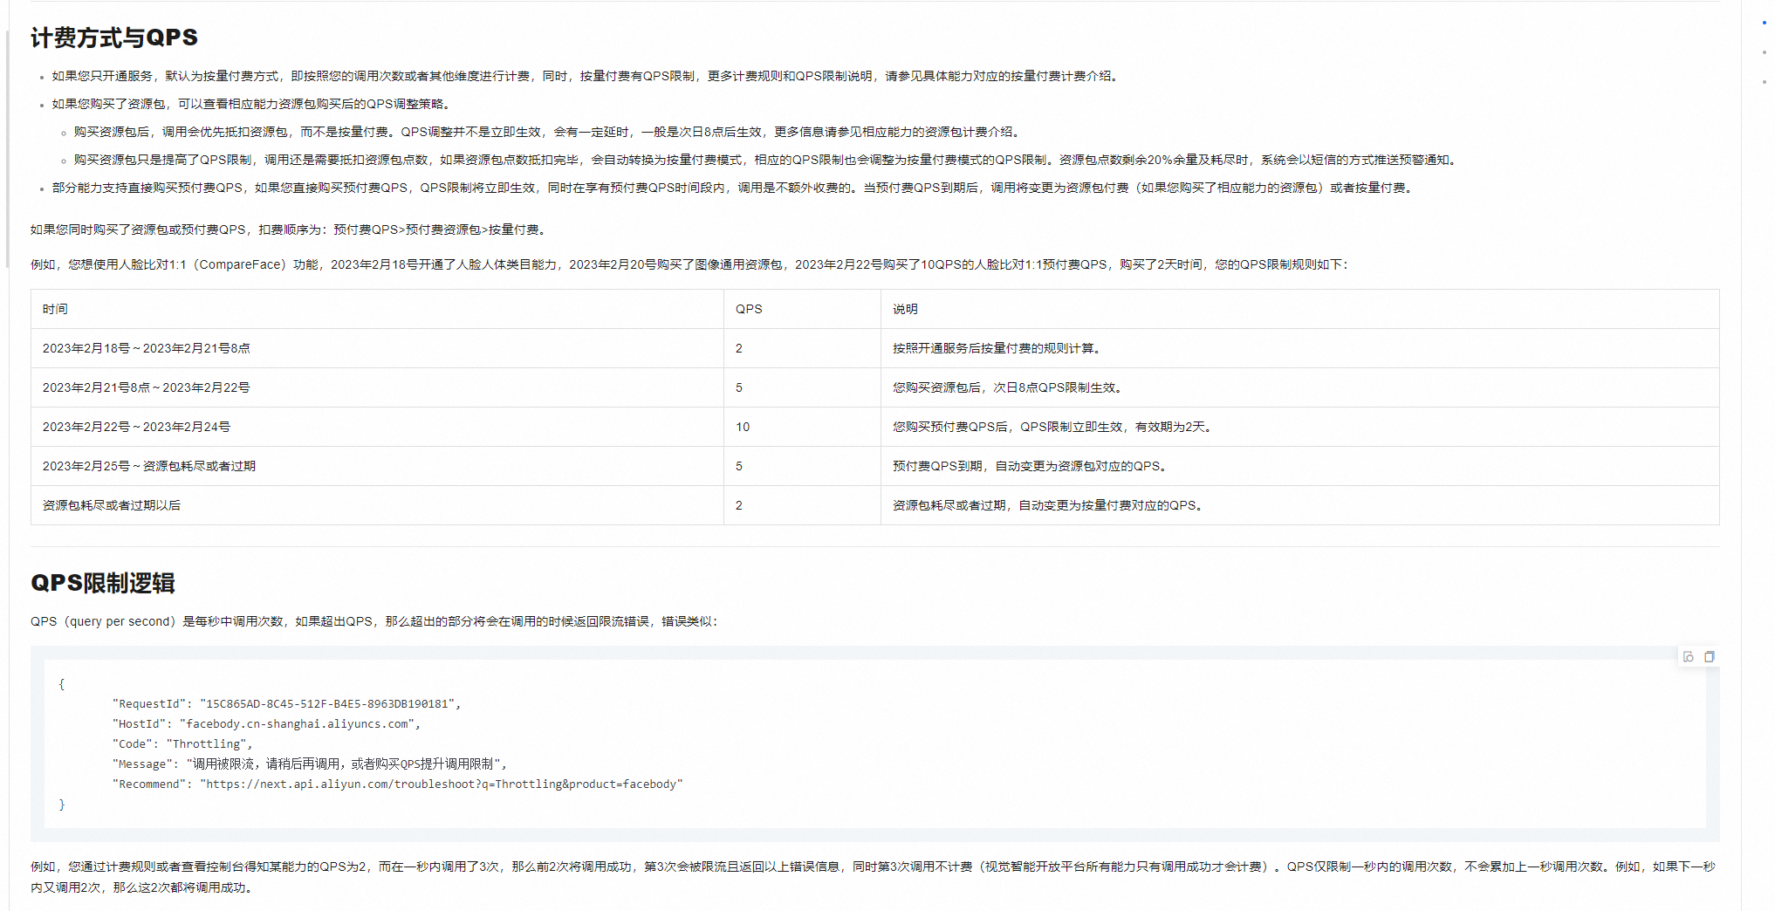Image resolution: width=1775 pixels, height=911 pixels.
Task: Click description 预付费QPS到期，自动变更为资源包对应的QPS。
Action: [x=1032, y=466]
